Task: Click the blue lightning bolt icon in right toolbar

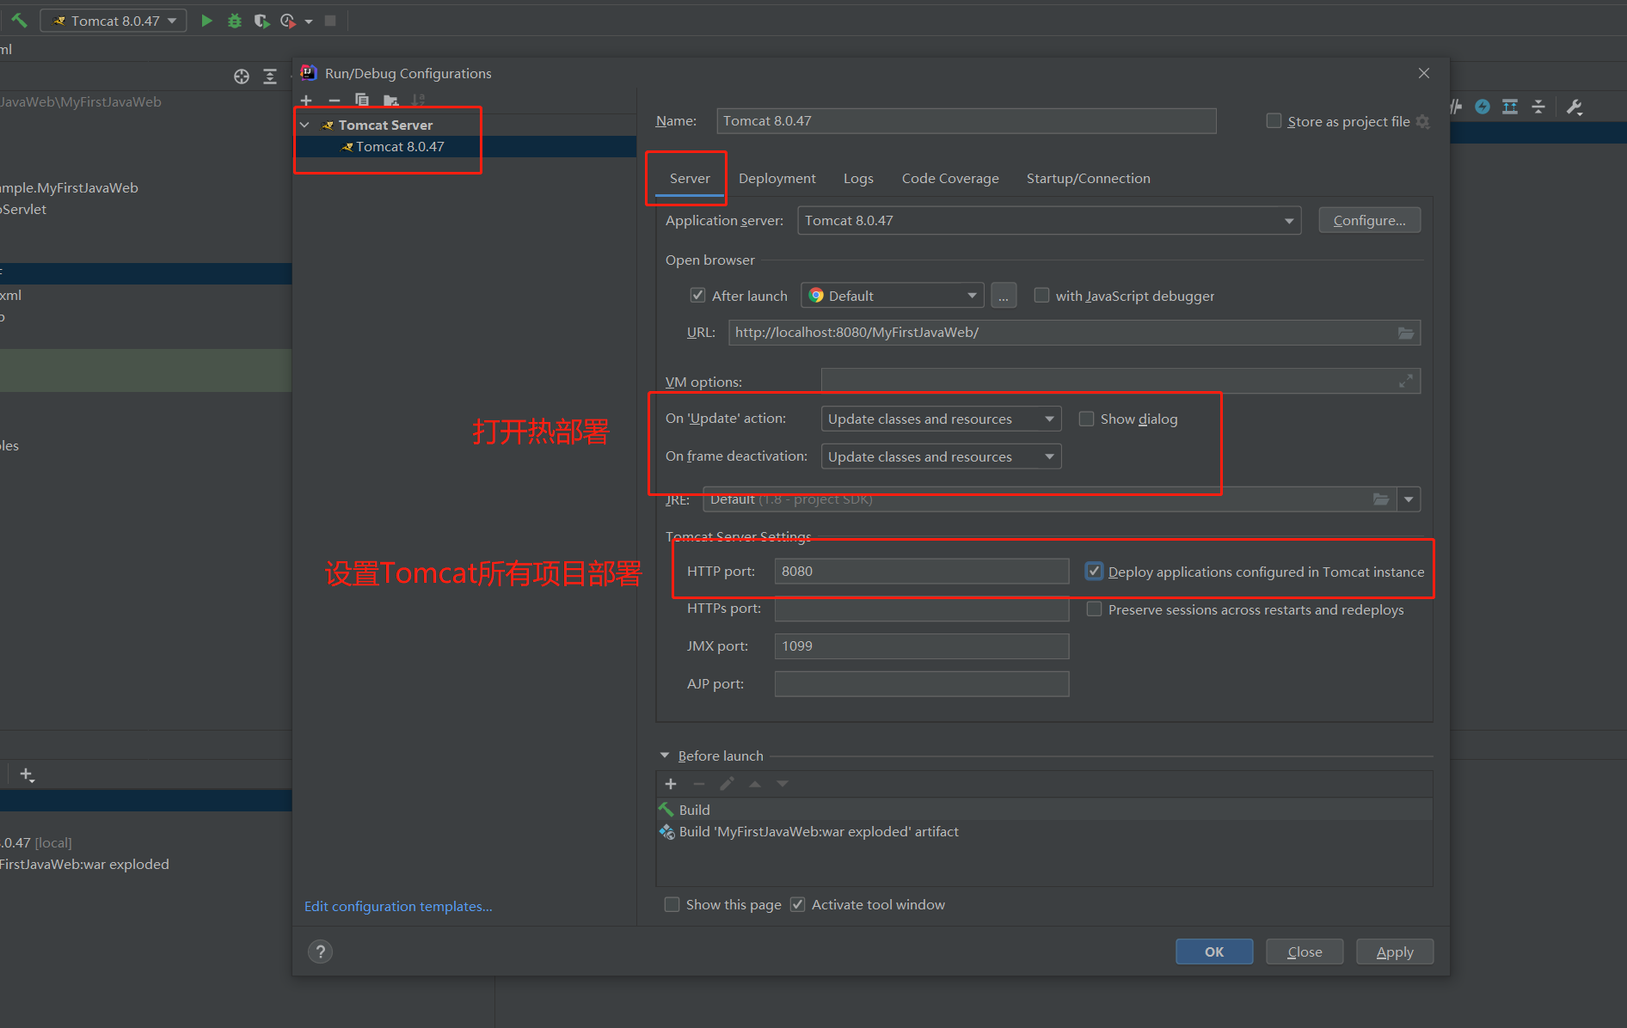Action: pos(1483,107)
